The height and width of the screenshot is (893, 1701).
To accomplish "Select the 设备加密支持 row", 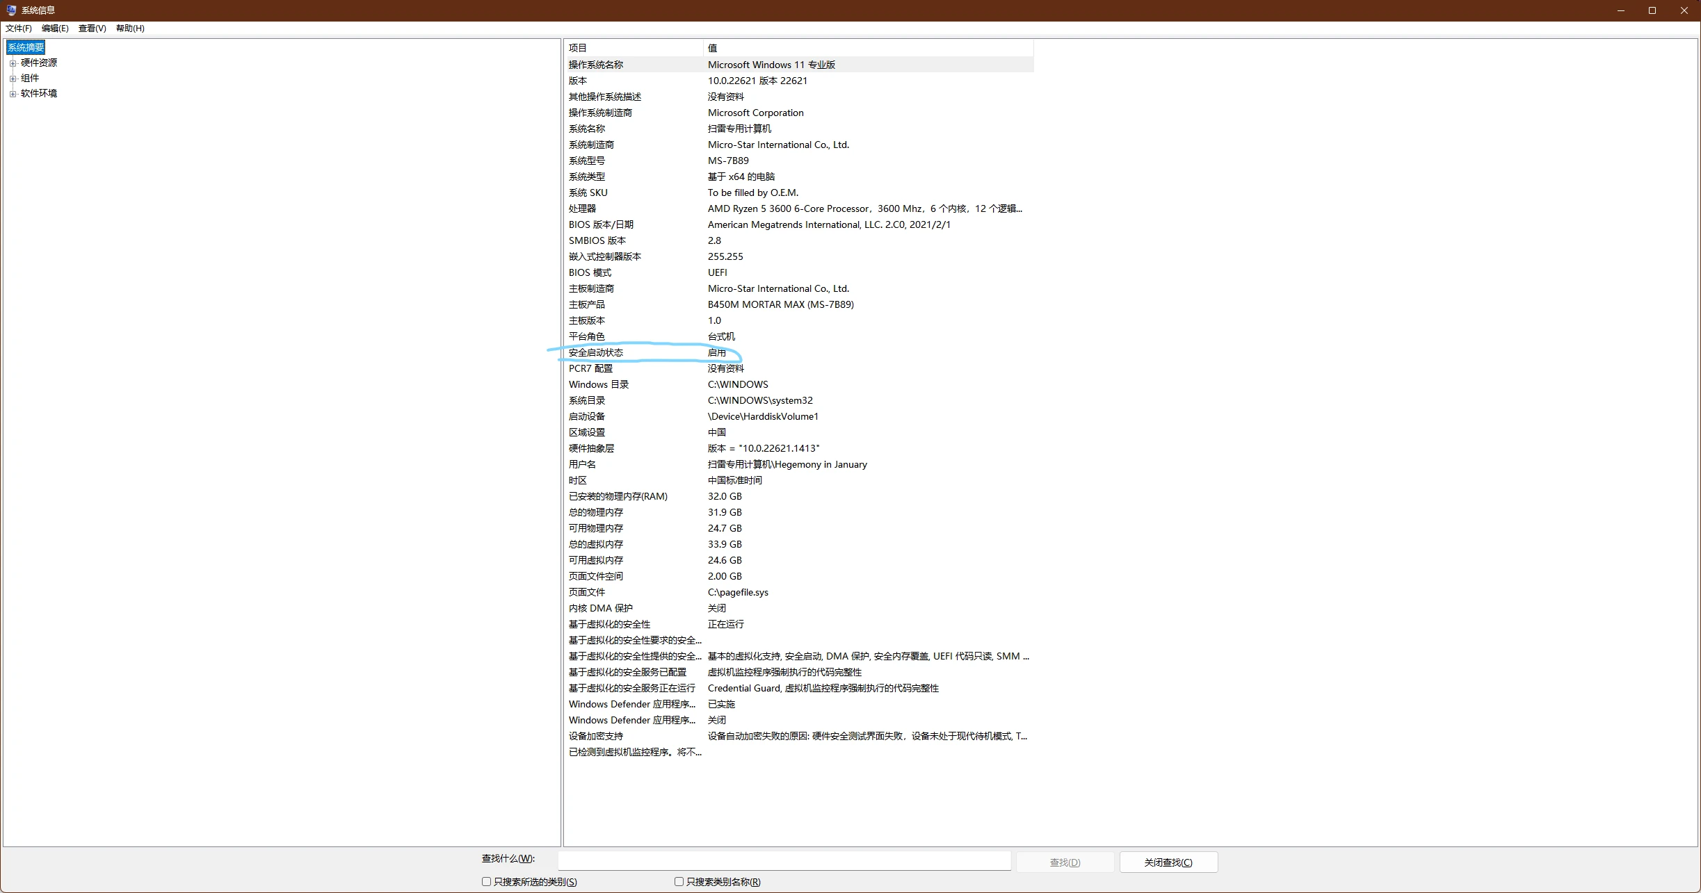I will point(799,736).
